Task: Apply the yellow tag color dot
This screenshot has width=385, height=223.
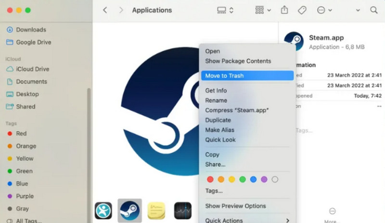Action: click(232, 179)
